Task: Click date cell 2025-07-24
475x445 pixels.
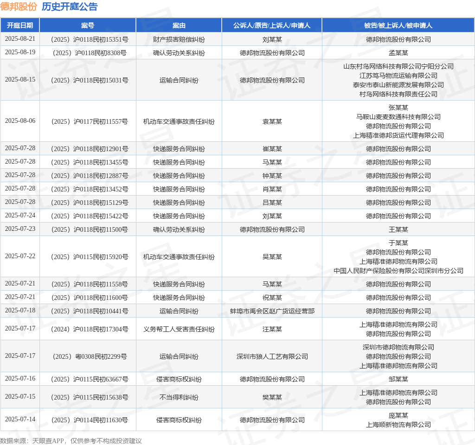Action: coord(20,215)
